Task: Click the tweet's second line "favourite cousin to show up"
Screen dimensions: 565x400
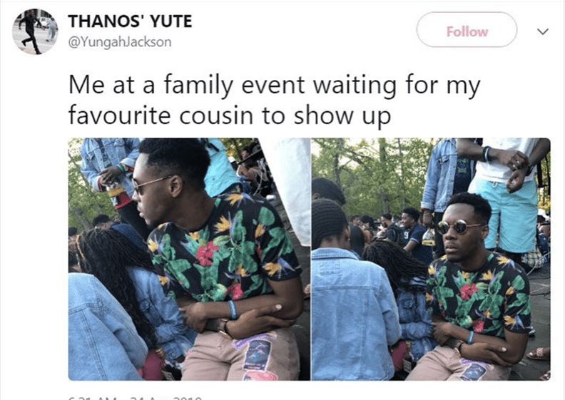Action: click(230, 116)
